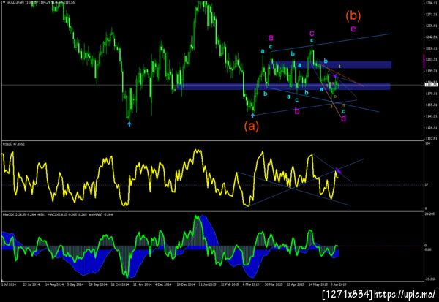Click the orange (b) wave label
This screenshot has width=439, height=302.
coord(353,15)
